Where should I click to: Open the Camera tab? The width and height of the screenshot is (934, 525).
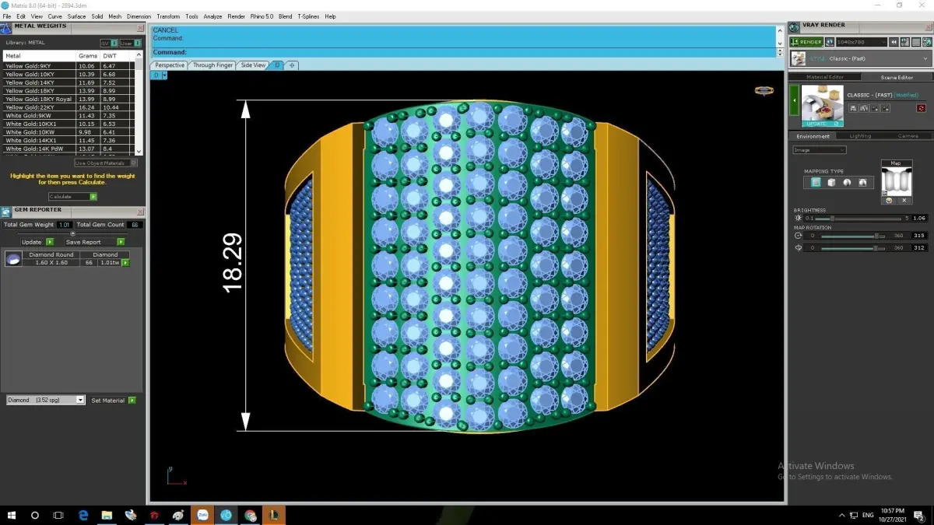point(908,136)
